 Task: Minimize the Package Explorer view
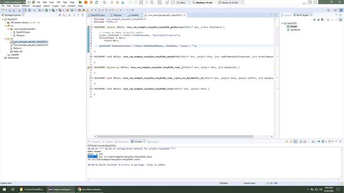78,15
